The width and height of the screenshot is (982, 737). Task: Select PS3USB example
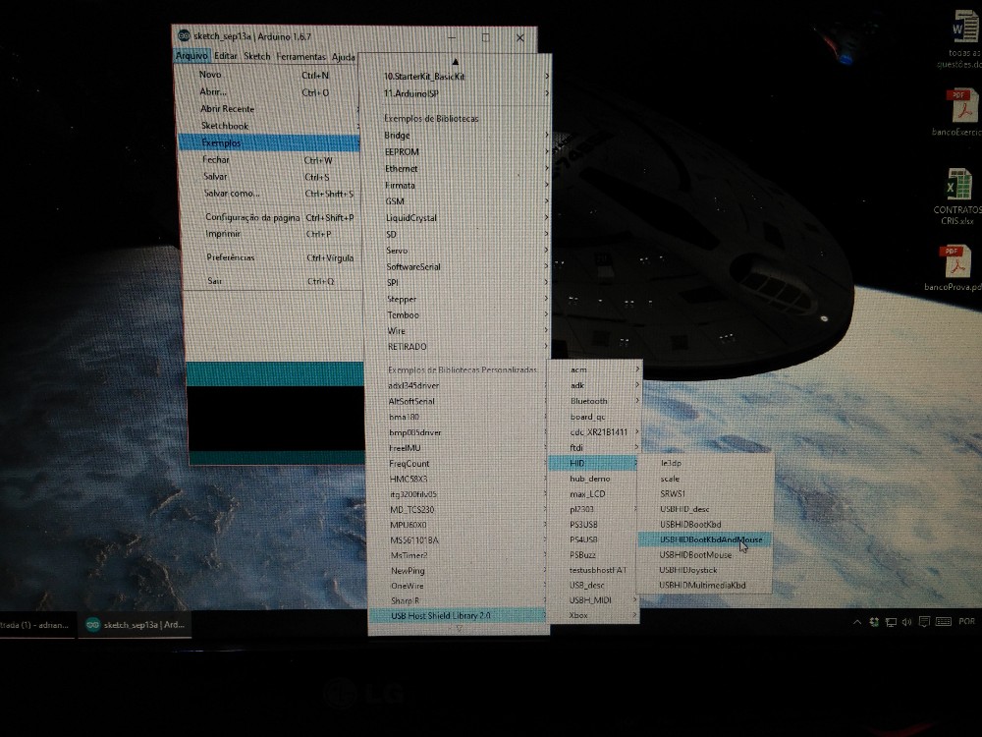pyautogui.click(x=594, y=525)
